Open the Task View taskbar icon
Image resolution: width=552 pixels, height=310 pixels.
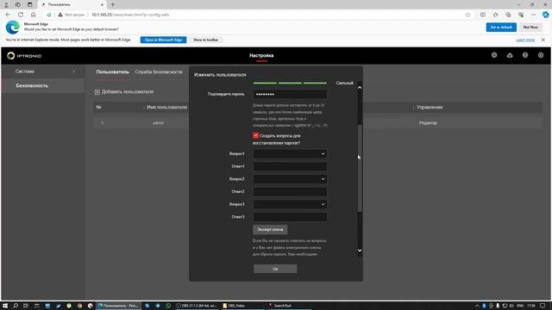(x=26, y=306)
